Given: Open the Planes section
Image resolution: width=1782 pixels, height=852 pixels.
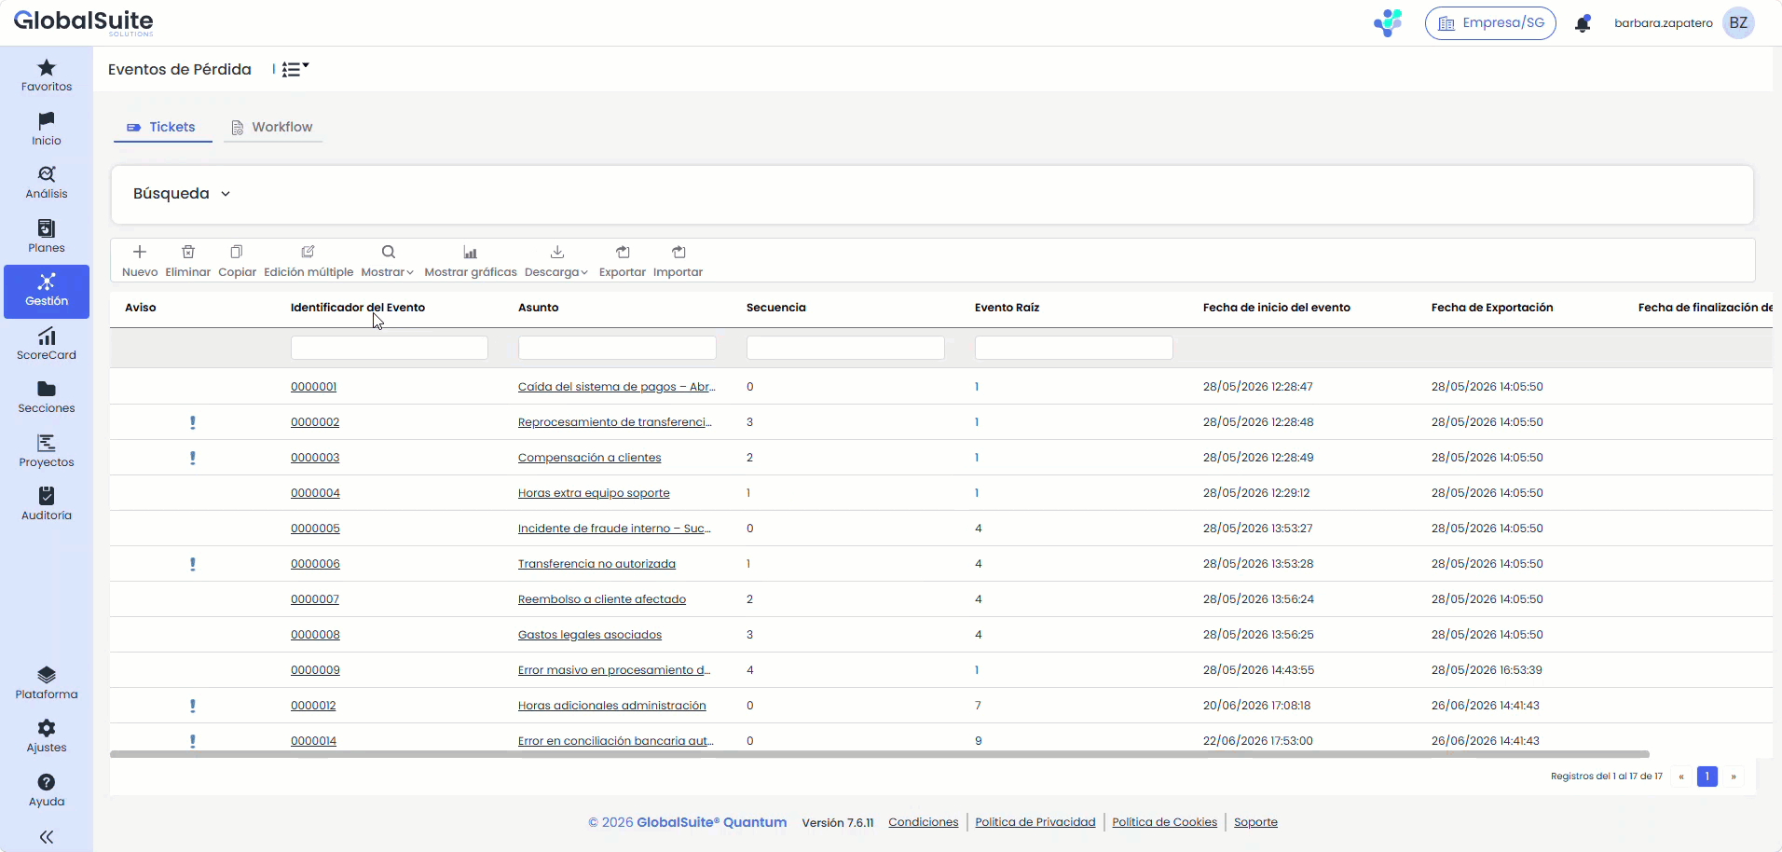Looking at the screenshot, I should (x=47, y=237).
